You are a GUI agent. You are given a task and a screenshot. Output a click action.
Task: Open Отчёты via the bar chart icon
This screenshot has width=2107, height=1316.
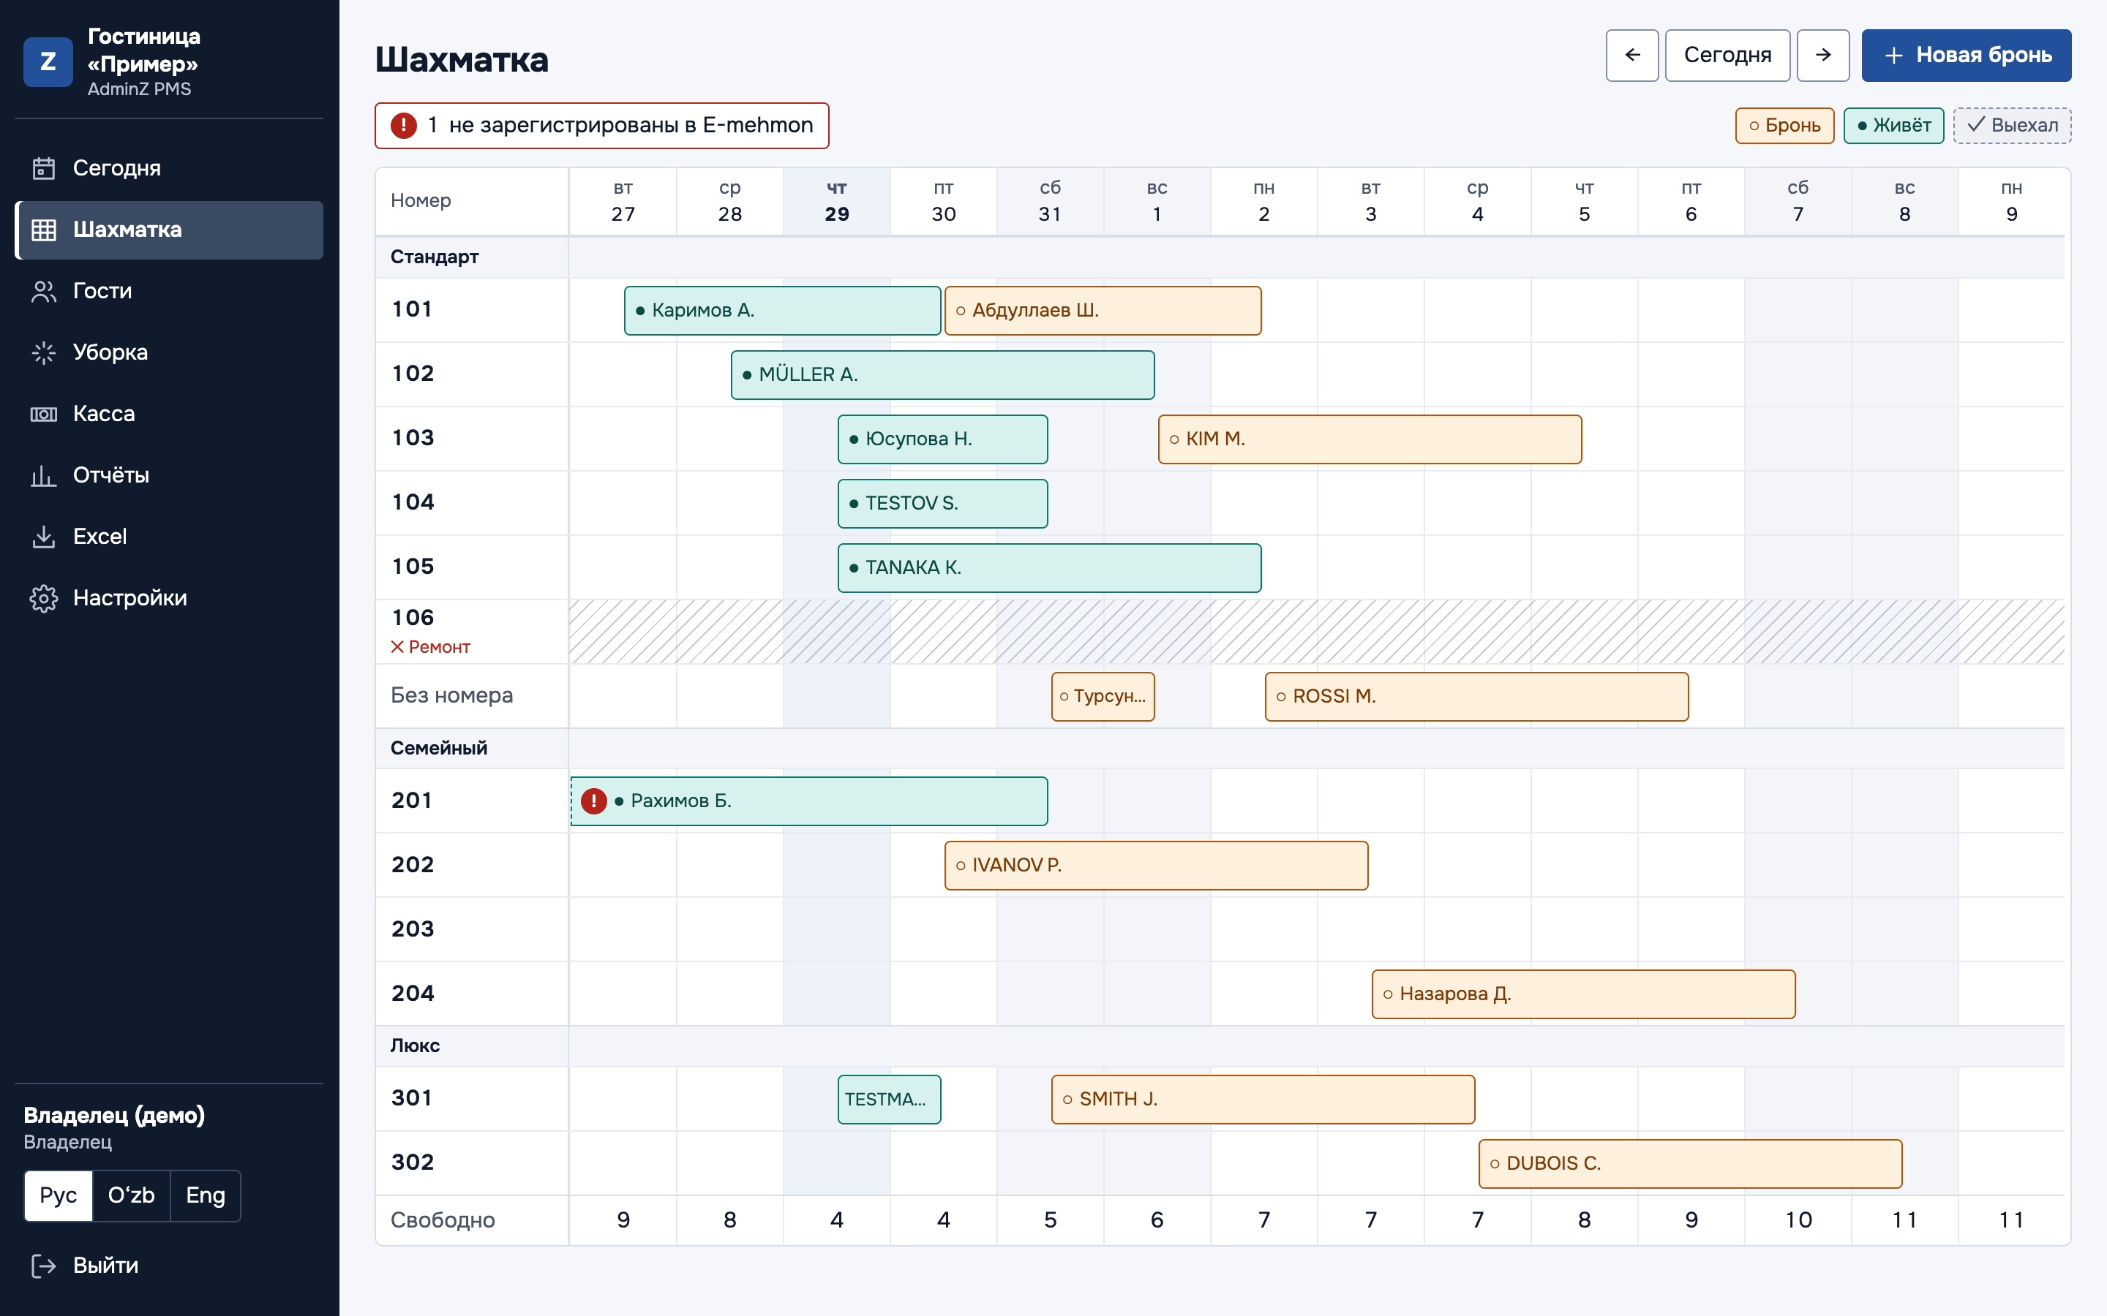coord(44,475)
